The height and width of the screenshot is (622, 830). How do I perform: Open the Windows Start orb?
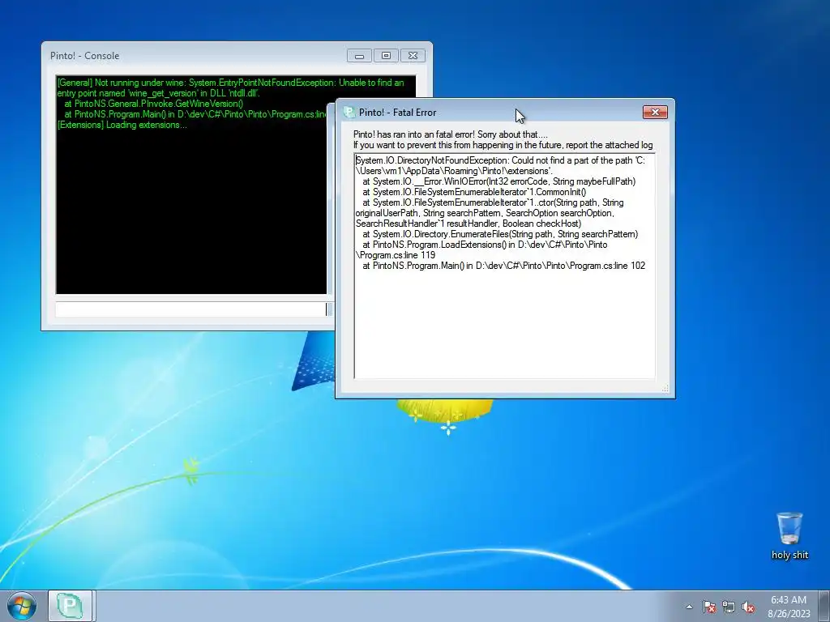click(x=22, y=606)
